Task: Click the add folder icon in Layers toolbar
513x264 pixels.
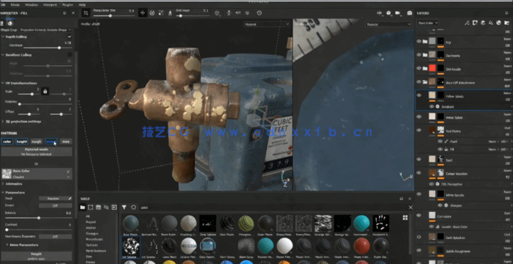Action: [x=507, y=23]
